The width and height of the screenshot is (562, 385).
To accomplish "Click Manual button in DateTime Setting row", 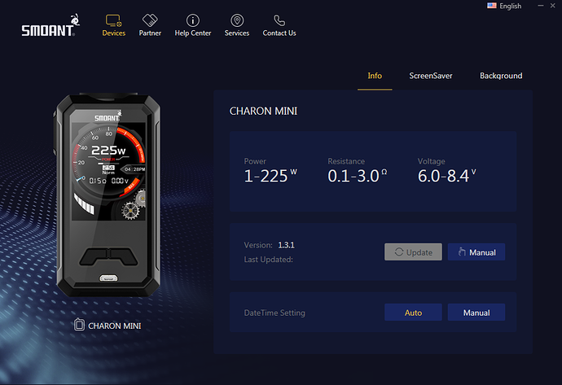I will (x=476, y=313).
